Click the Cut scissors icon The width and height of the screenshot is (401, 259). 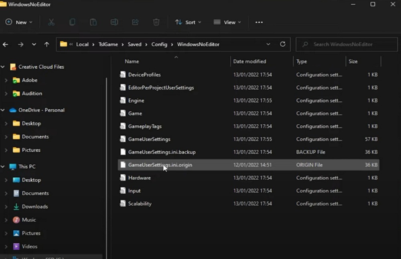(x=51, y=22)
